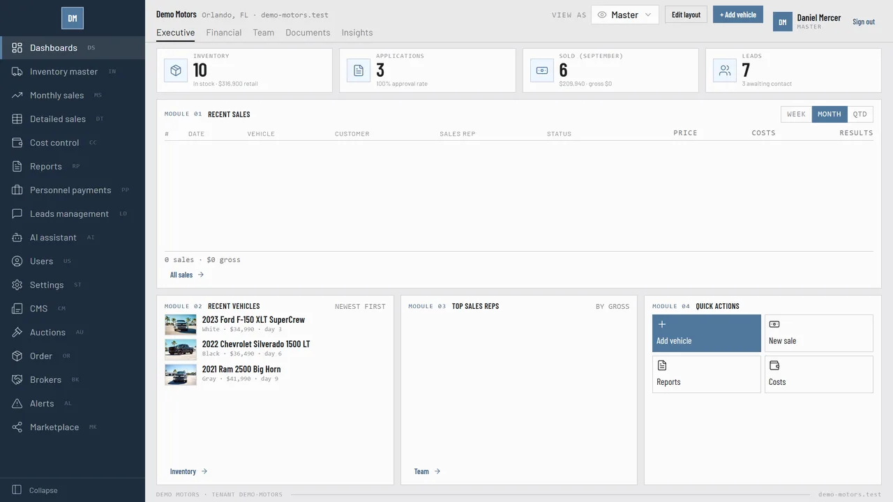Image resolution: width=893 pixels, height=502 pixels.
Task: Click the SALES REP column header
Action: click(x=458, y=134)
